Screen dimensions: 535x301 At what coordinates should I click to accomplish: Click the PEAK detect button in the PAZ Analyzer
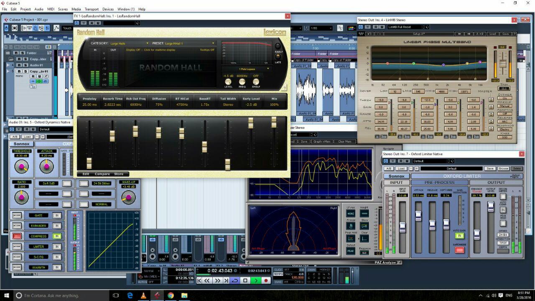[x=351, y=251]
